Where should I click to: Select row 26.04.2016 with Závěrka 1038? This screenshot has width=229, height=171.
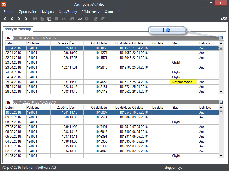click(112, 92)
